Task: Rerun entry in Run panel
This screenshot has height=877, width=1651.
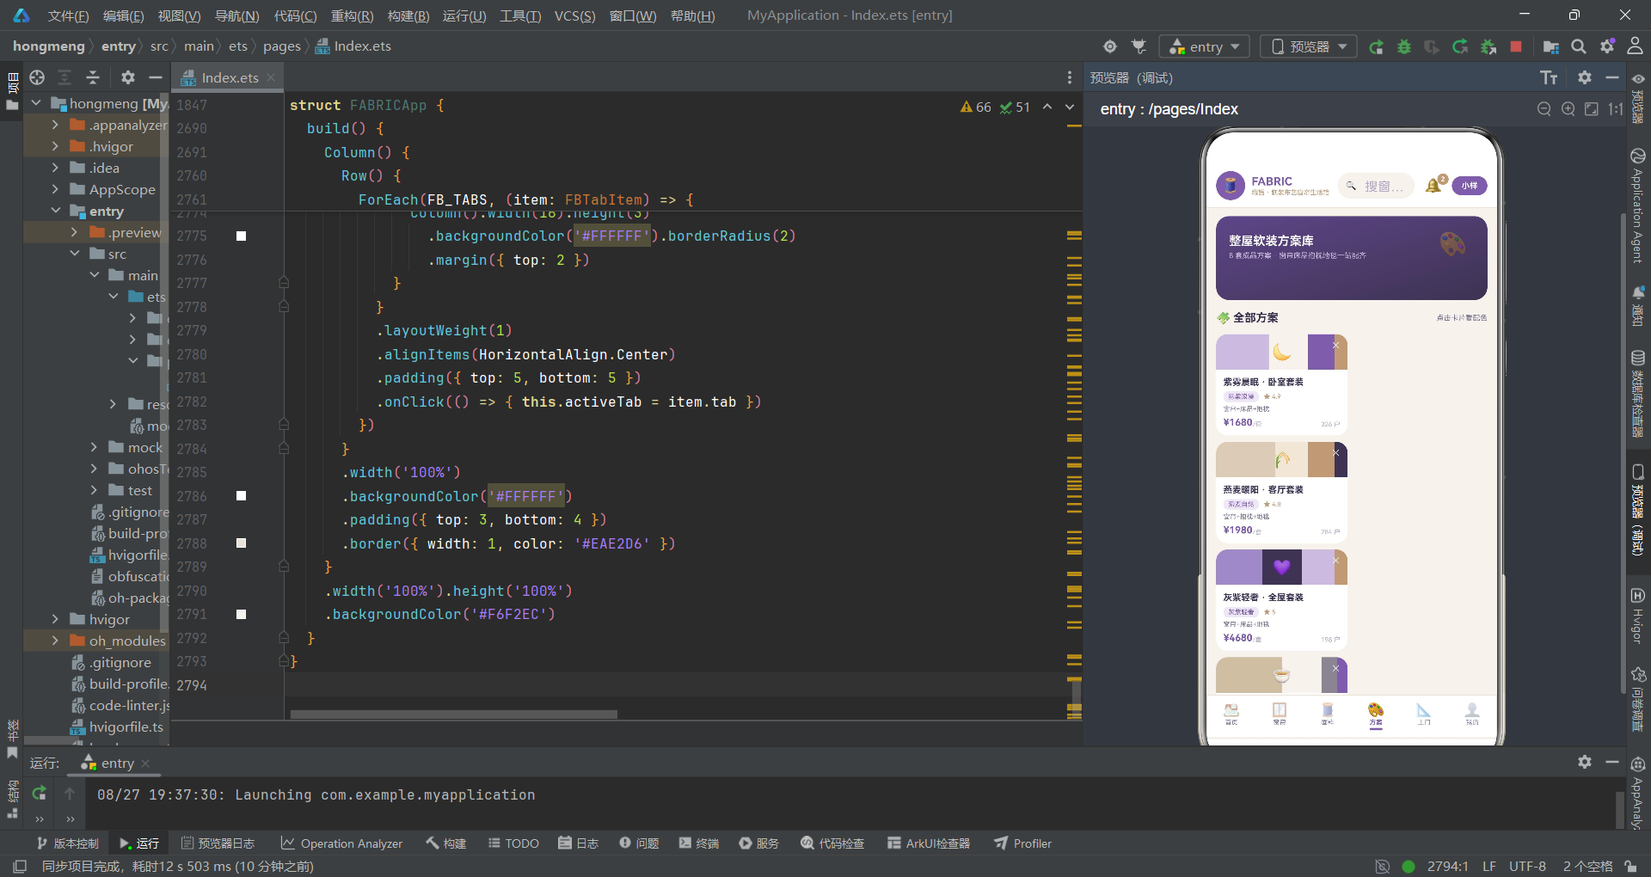Action: [x=39, y=794]
